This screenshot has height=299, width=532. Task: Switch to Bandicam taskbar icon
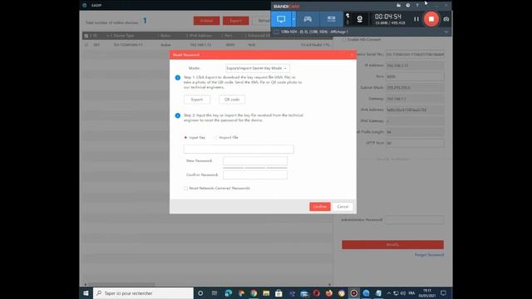(354, 293)
